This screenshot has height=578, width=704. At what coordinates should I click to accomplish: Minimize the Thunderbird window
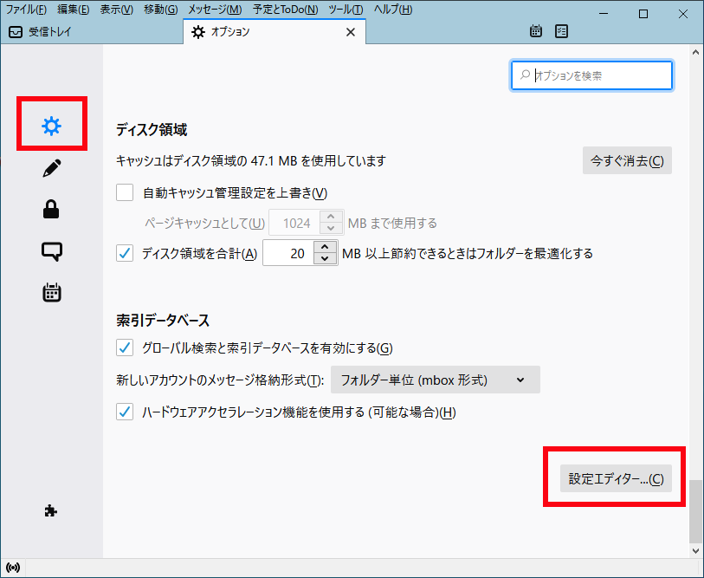[604, 14]
